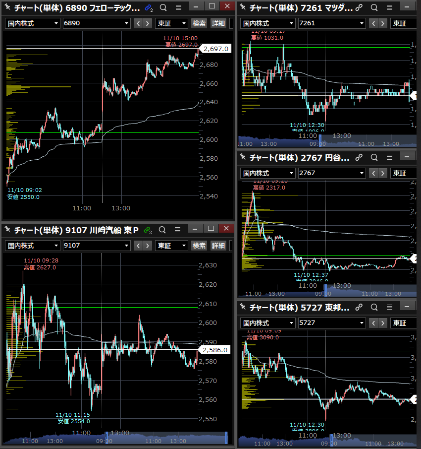
Task: Go to next symbol in 7261 chart
Action: coord(383,23)
